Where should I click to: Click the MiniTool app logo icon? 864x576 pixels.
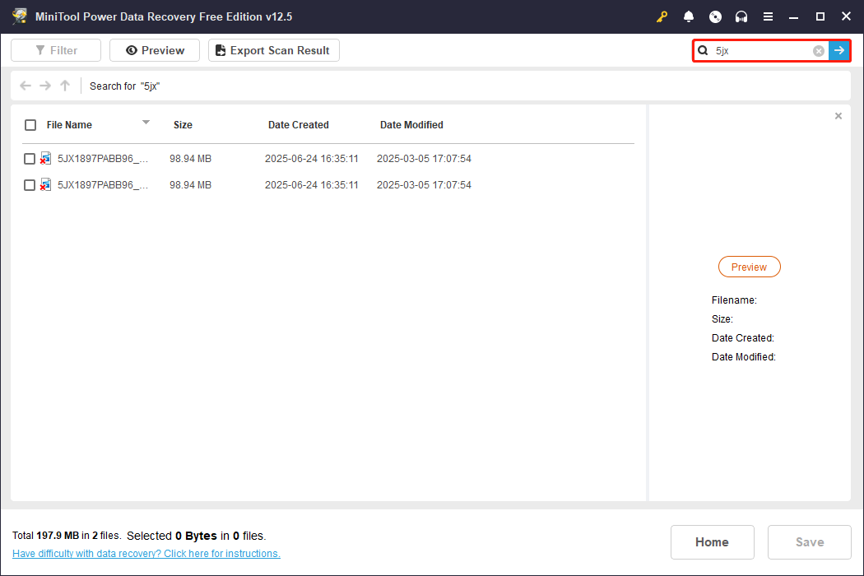(x=19, y=16)
